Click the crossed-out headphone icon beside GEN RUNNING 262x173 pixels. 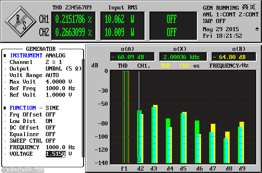[245, 7]
